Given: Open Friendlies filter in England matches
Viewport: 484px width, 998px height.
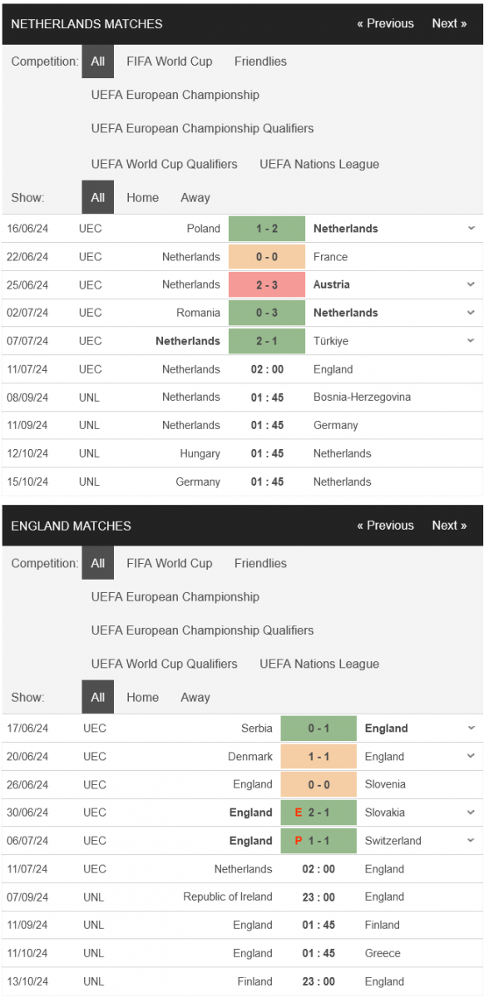Looking at the screenshot, I should coord(260,563).
